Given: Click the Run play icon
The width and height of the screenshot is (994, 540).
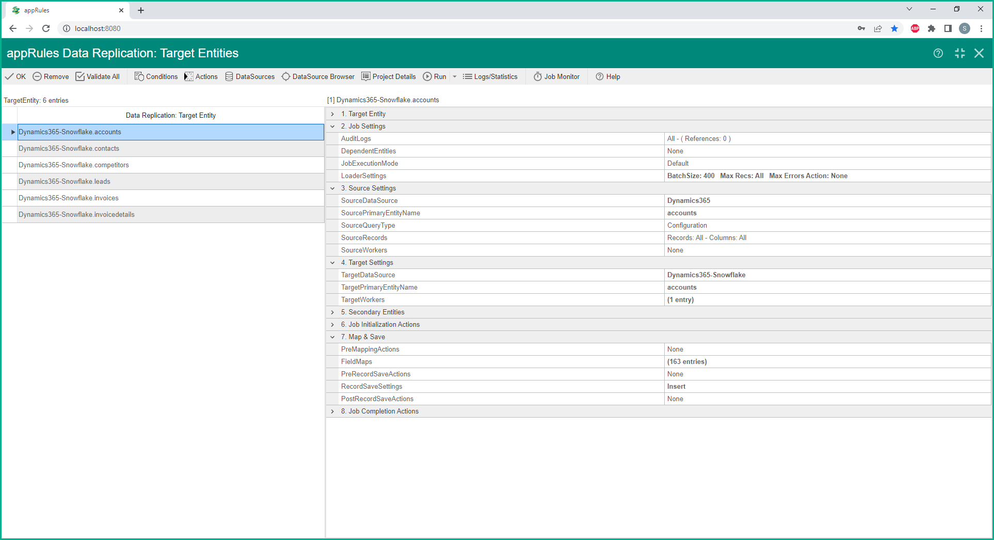Looking at the screenshot, I should [x=427, y=76].
